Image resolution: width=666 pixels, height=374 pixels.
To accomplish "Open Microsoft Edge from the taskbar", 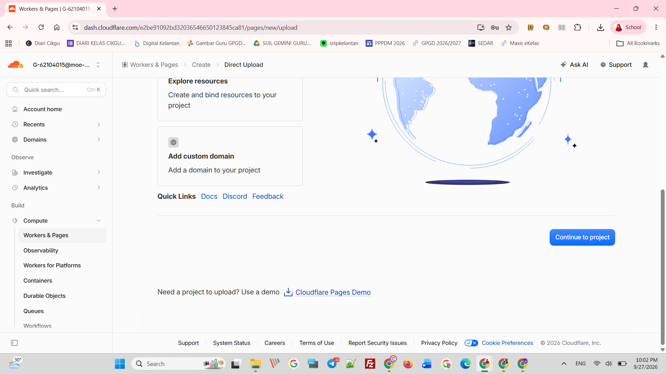I will tap(465, 364).
